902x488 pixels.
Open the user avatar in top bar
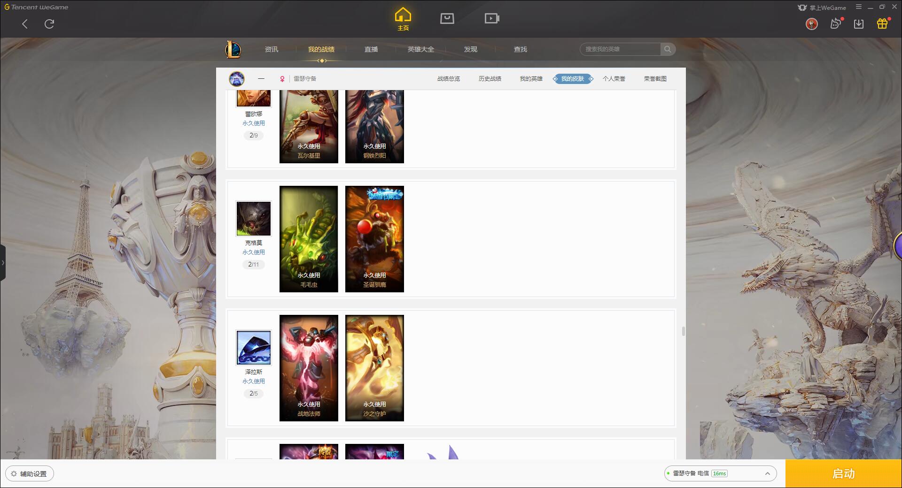pos(811,24)
